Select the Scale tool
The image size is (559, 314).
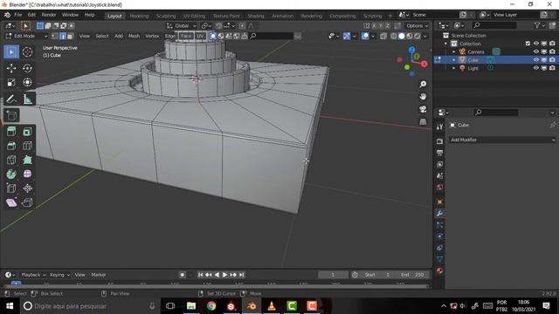pyautogui.click(x=11, y=82)
